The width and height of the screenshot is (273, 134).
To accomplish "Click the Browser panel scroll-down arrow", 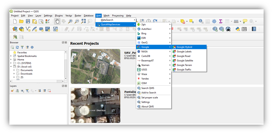I will click(66, 78).
